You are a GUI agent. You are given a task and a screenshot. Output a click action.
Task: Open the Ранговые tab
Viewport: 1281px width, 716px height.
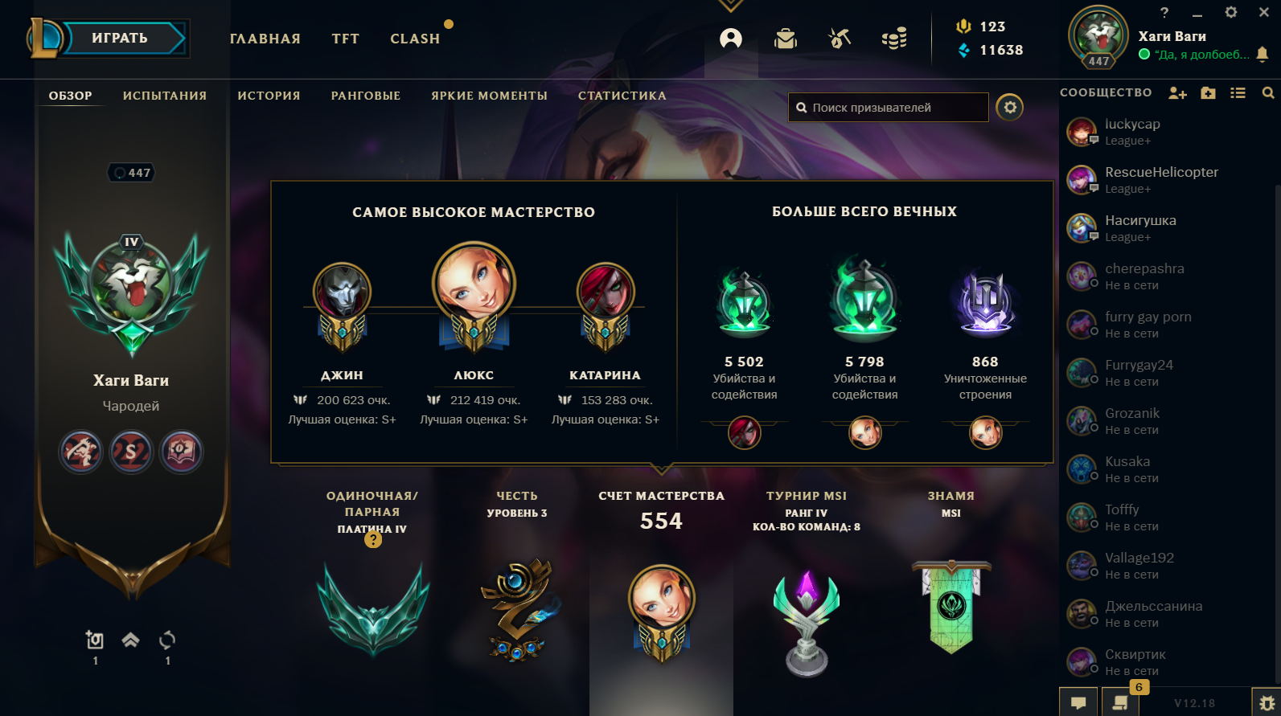[366, 96]
